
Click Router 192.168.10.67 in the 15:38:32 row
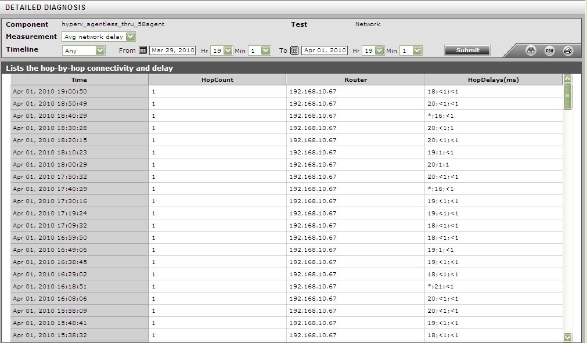point(313,335)
